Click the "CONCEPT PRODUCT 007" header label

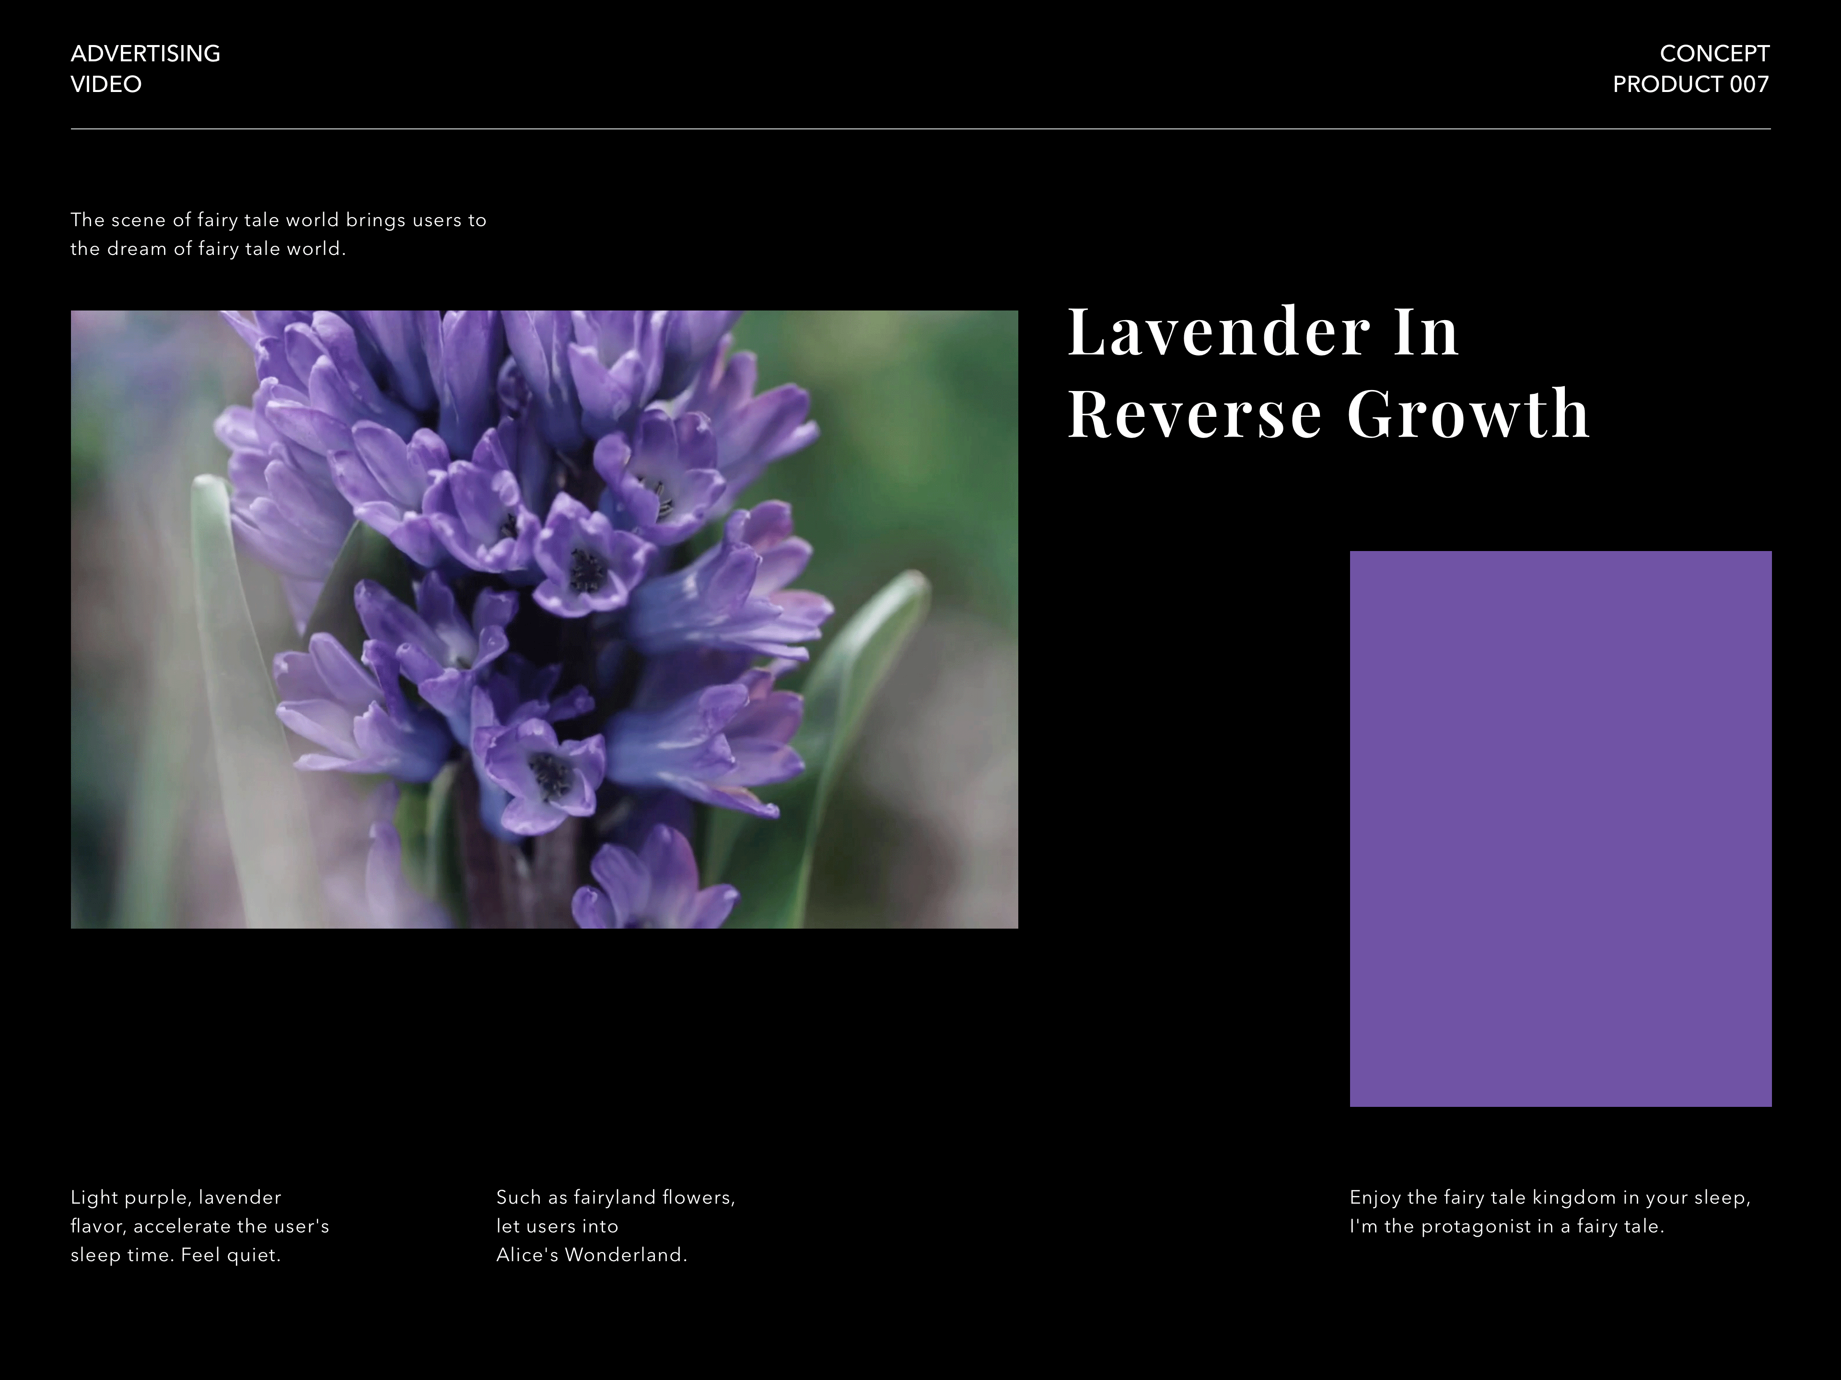coord(1690,69)
